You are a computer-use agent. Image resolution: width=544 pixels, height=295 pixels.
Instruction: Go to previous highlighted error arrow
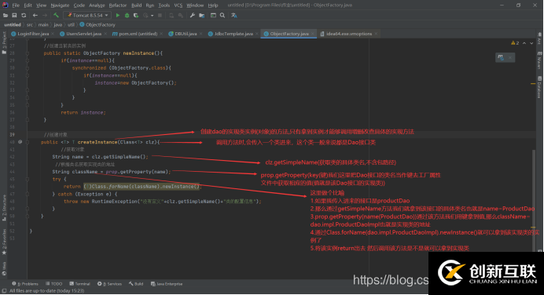point(524,43)
